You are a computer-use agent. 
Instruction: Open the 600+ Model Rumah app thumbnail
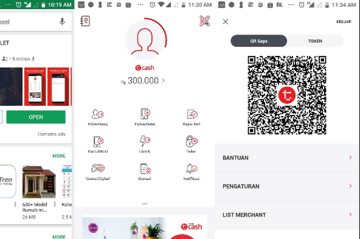coord(39,181)
